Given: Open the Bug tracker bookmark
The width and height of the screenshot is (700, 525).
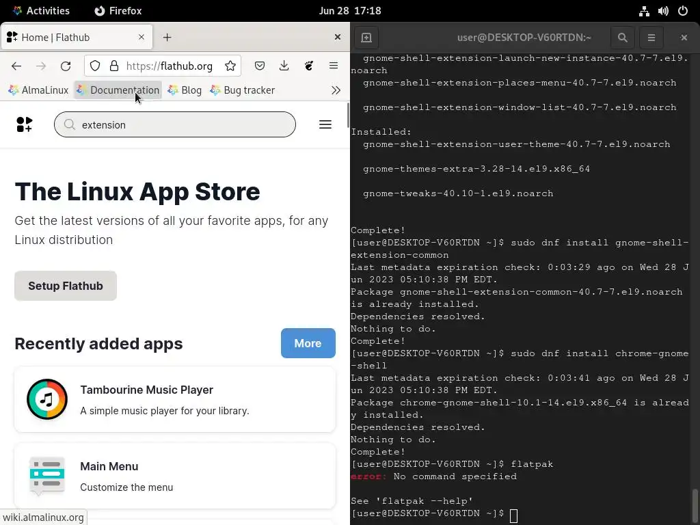Looking at the screenshot, I should pyautogui.click(x=243, y=90).
